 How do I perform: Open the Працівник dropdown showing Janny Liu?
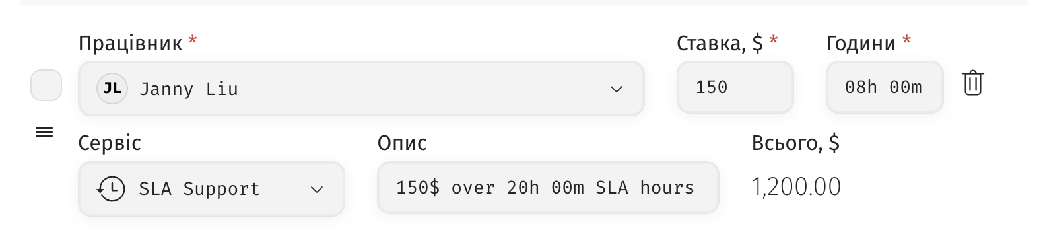pos(361,89)
